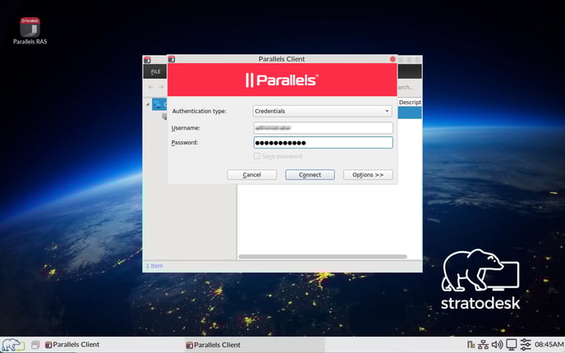The height and width of the screenshot is (353, 565).
Task: Open the Stratodesk bear start menu
Action: 13,345
